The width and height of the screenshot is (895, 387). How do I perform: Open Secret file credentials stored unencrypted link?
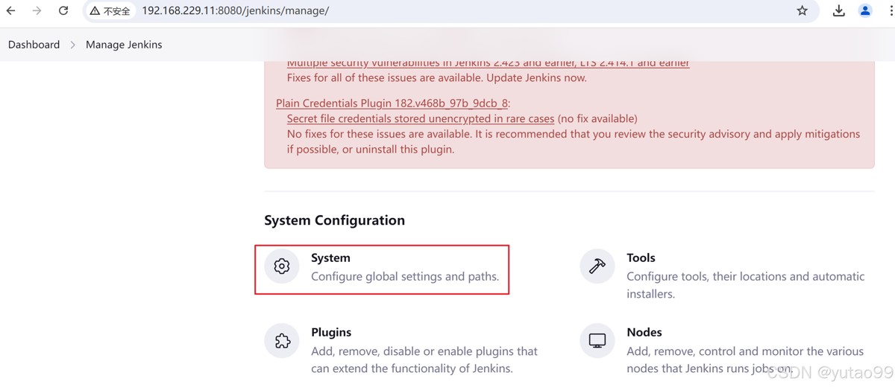[421, 118]
